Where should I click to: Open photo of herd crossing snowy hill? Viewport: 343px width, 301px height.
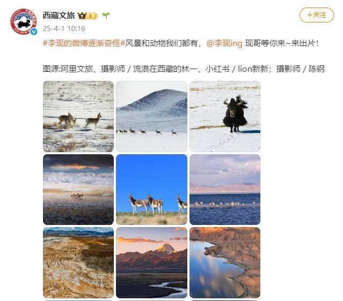click(151, 116)
